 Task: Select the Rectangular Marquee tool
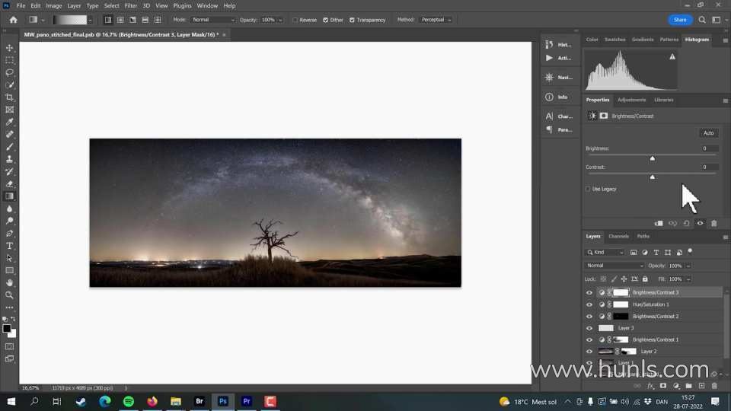point(9,60)
